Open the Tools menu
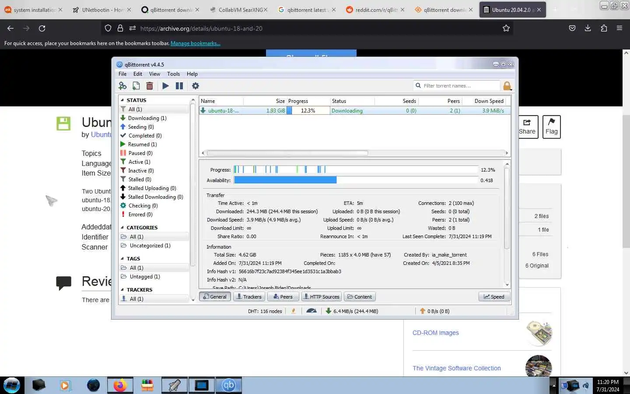The width and height of the screenshot is (630, 394). coord(173,74)
